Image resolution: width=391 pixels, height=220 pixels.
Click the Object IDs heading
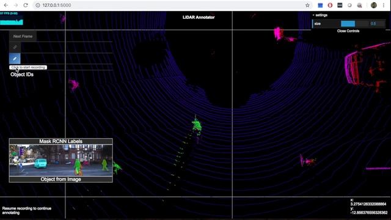[22, 75]
